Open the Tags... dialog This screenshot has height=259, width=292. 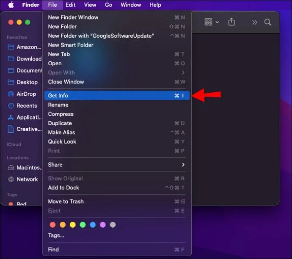coord(117,235)
